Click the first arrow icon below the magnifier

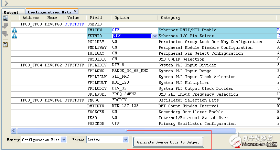click(5, 26)
